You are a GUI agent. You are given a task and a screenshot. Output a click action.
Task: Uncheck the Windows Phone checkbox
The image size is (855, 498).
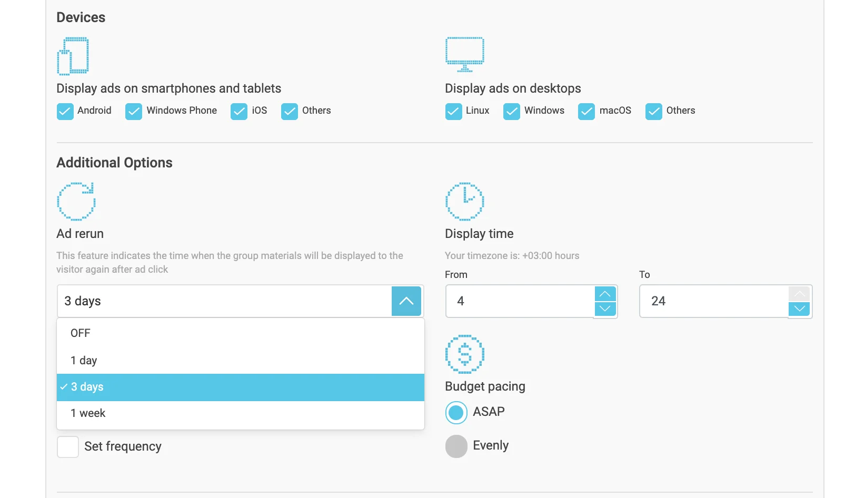[x=134, y=111]
